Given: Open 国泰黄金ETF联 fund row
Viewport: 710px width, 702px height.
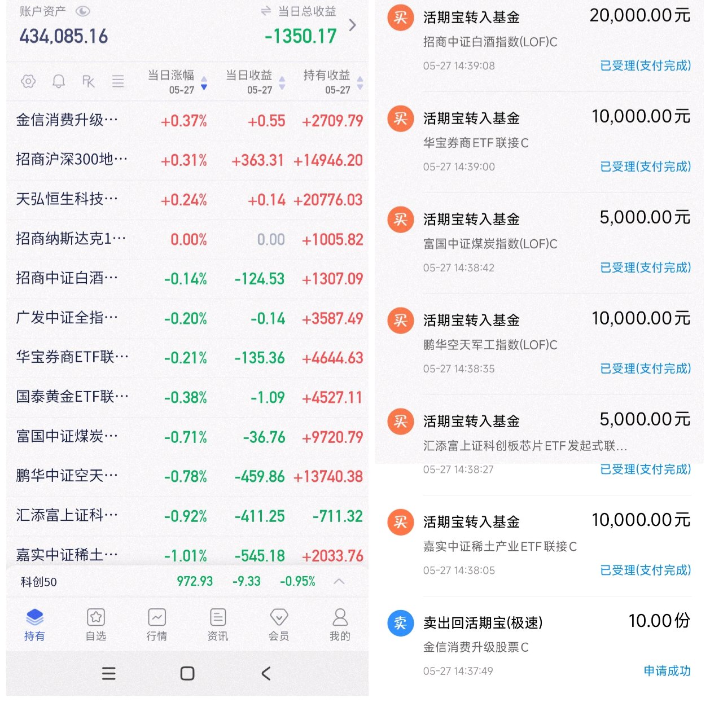Looking at the screenshot, I should coord(187,397).
